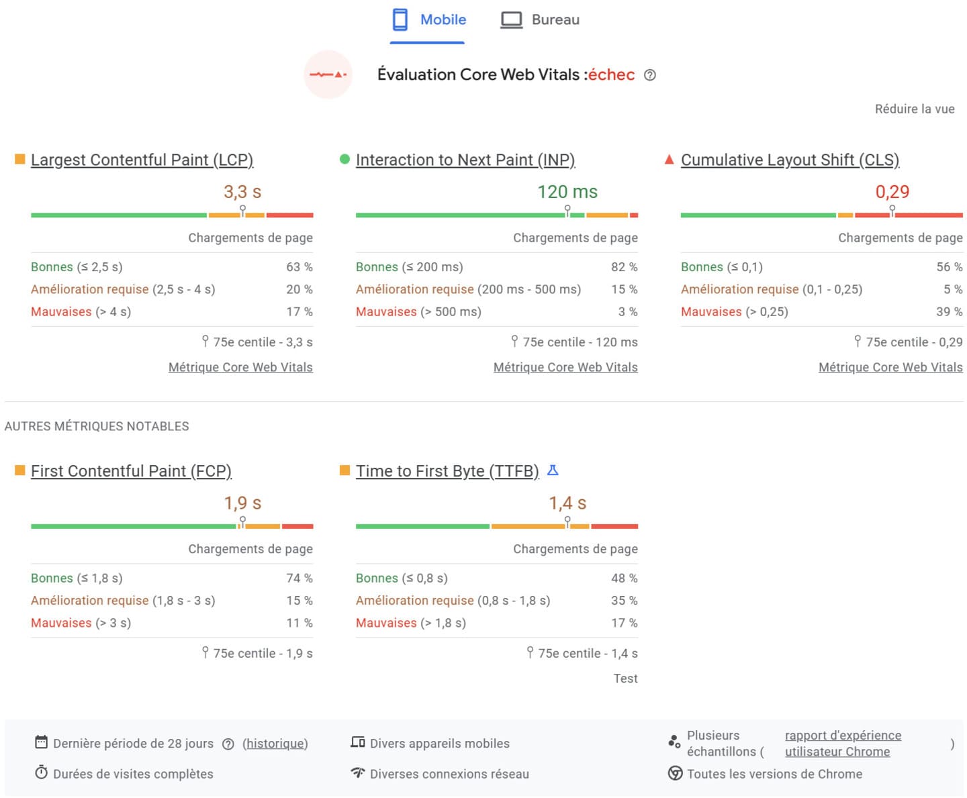Open Interaction to Next Paint (INP) link
This screenshot has width=967, height=798.
pos(465,160)
